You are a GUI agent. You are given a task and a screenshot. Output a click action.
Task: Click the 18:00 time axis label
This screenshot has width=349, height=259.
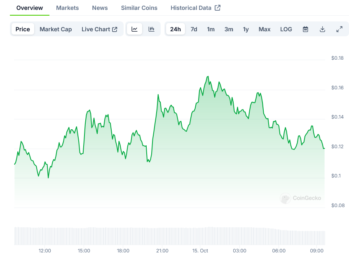click(123, 251)
